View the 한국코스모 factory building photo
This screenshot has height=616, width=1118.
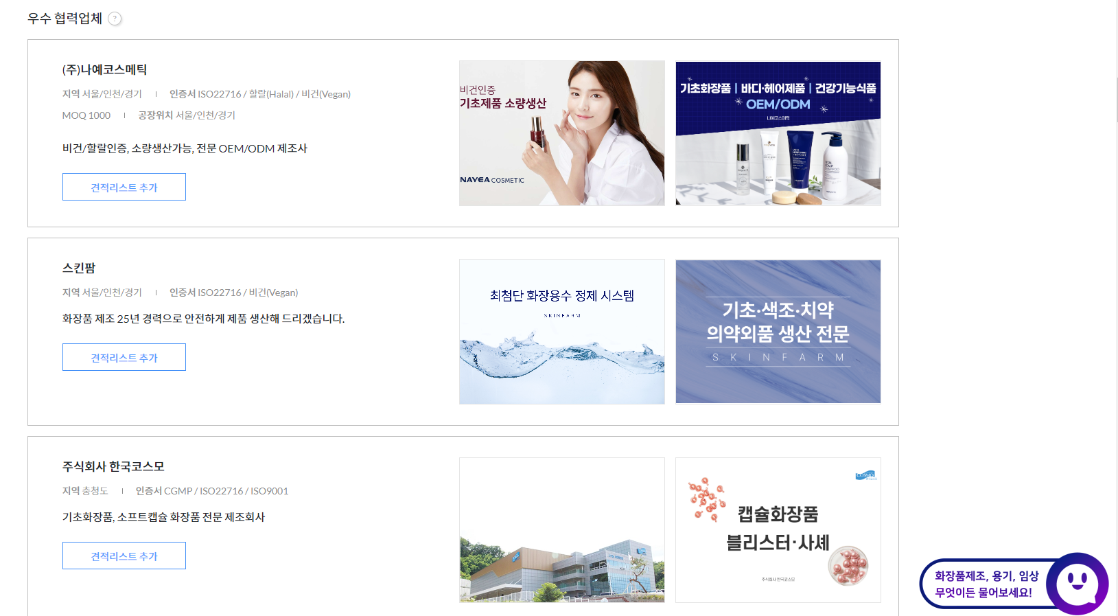pos(562,530)
